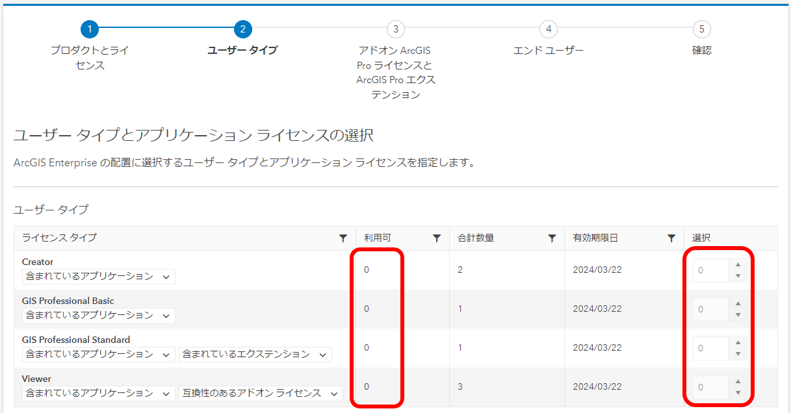Screen dimensions: 791x413
Task: Select the GIS Professional Standard name
Action: tap(76, 340)
